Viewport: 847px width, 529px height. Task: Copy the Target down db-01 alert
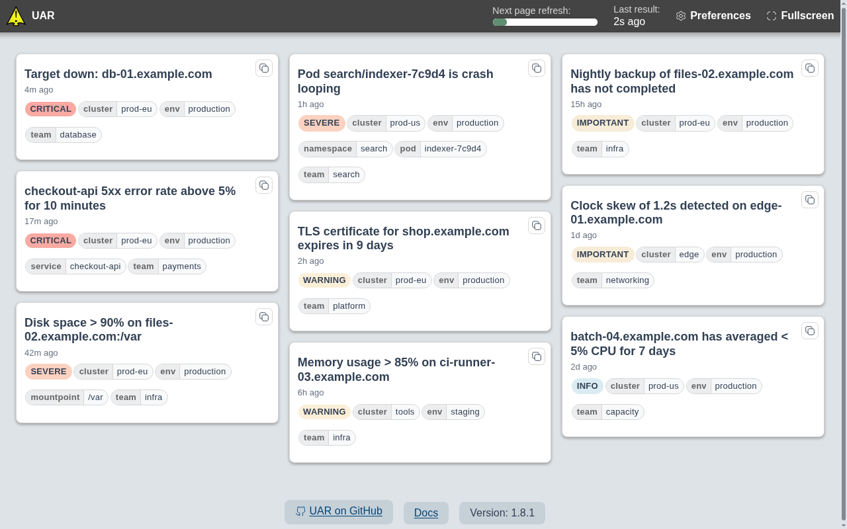[264, 68]
